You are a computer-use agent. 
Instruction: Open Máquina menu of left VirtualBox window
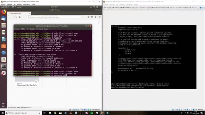tap(10, 4)
